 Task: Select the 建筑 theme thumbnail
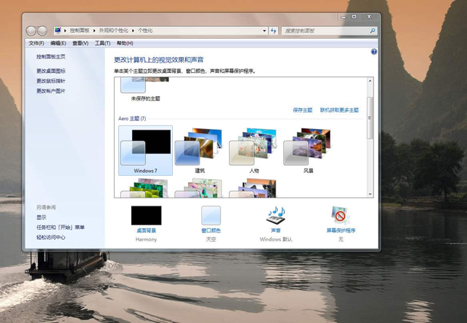[x=199, y=148]
